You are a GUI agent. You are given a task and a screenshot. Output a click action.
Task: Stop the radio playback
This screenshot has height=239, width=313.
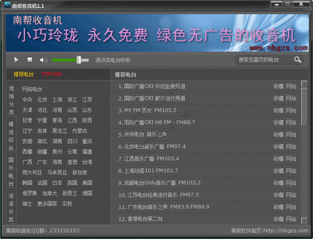[29, 60]
